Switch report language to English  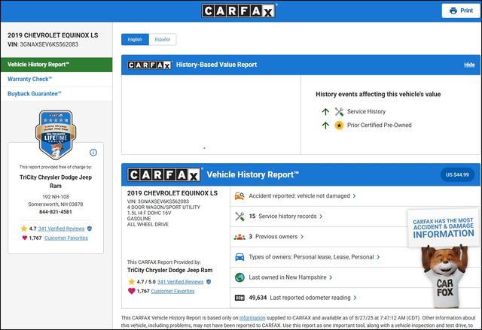coord(135,40)
